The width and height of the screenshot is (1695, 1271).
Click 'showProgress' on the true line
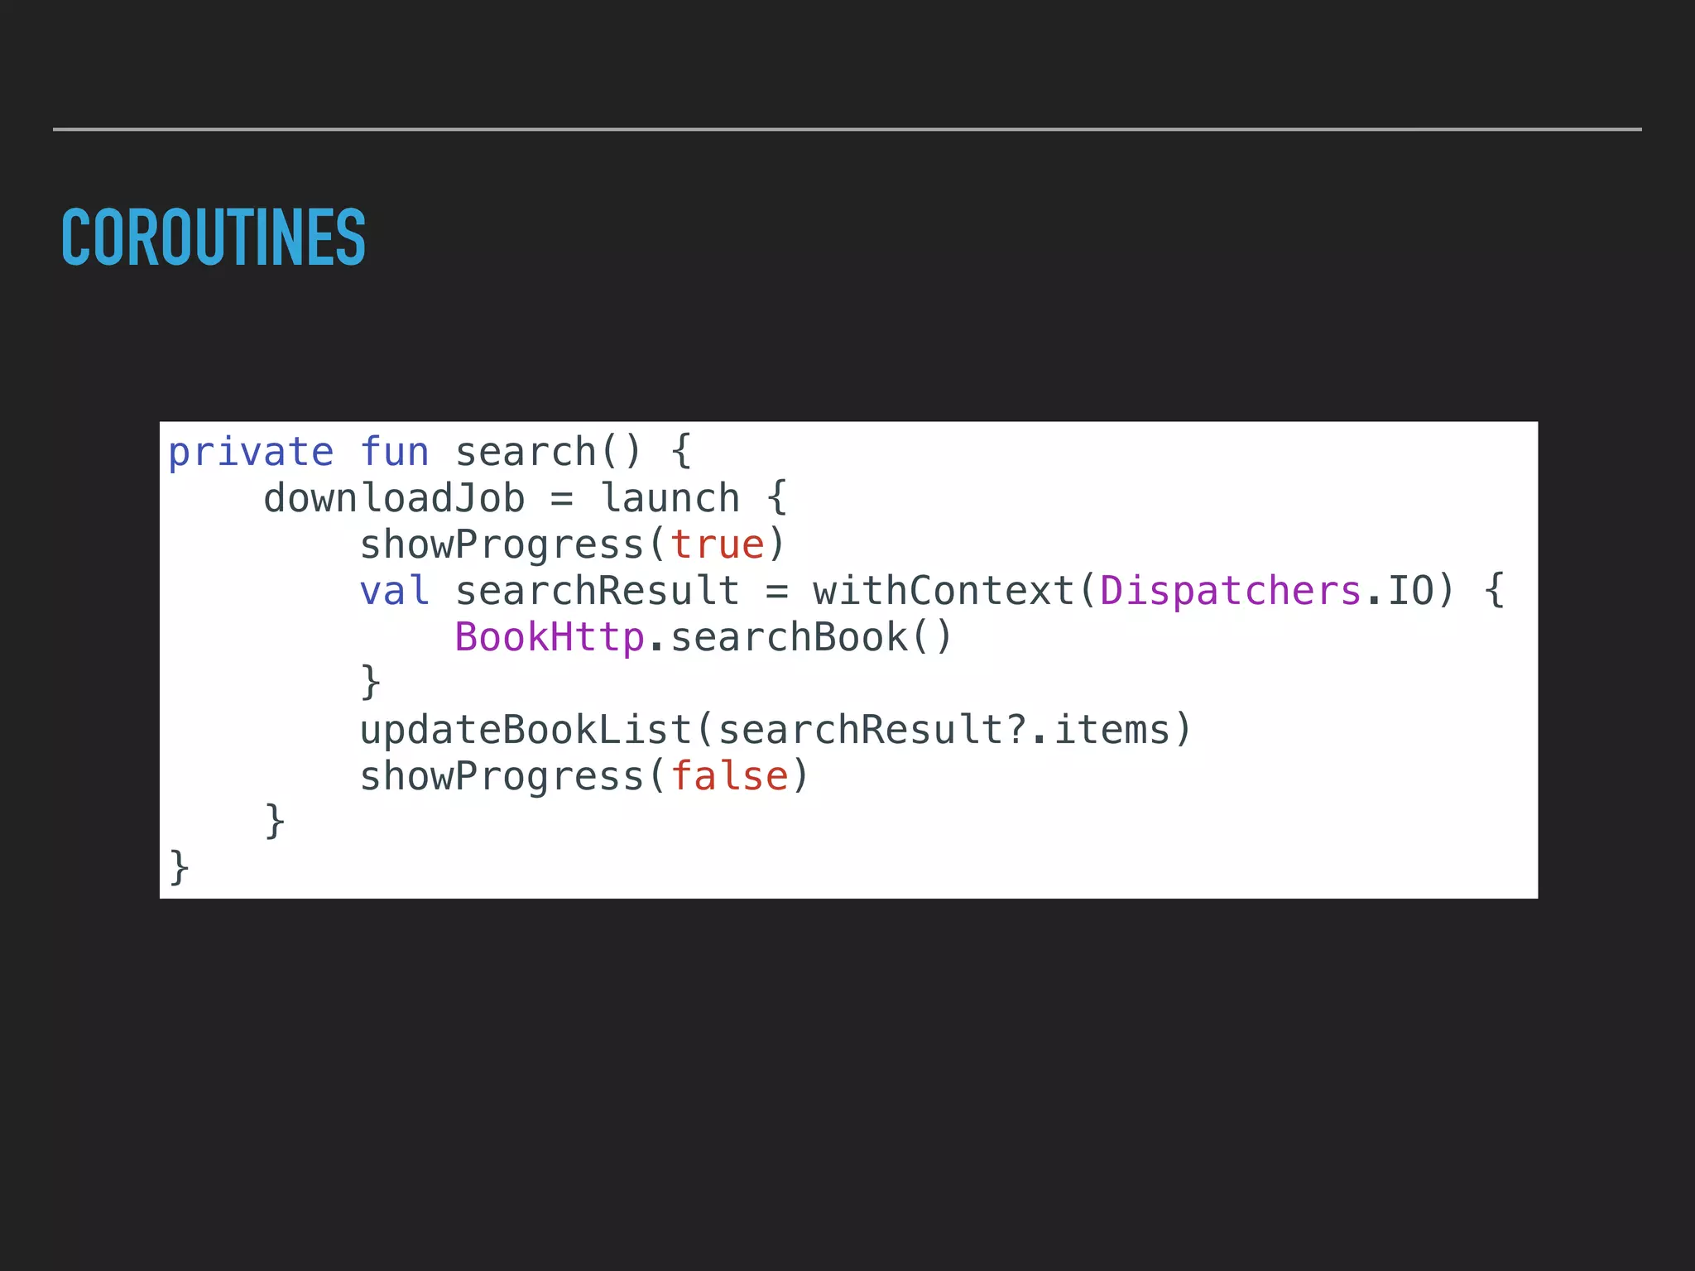click(x=502, y=545)
